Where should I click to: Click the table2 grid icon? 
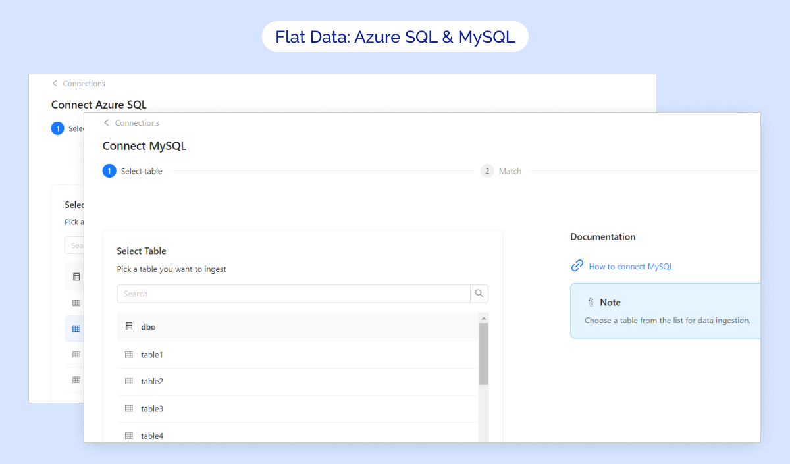pos(129,382)
